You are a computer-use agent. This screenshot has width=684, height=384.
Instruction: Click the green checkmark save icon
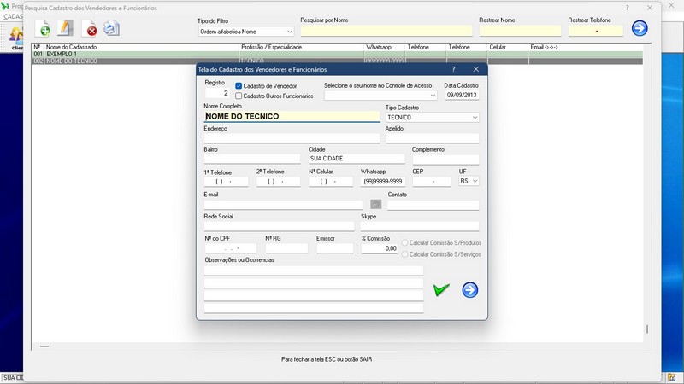441,289
